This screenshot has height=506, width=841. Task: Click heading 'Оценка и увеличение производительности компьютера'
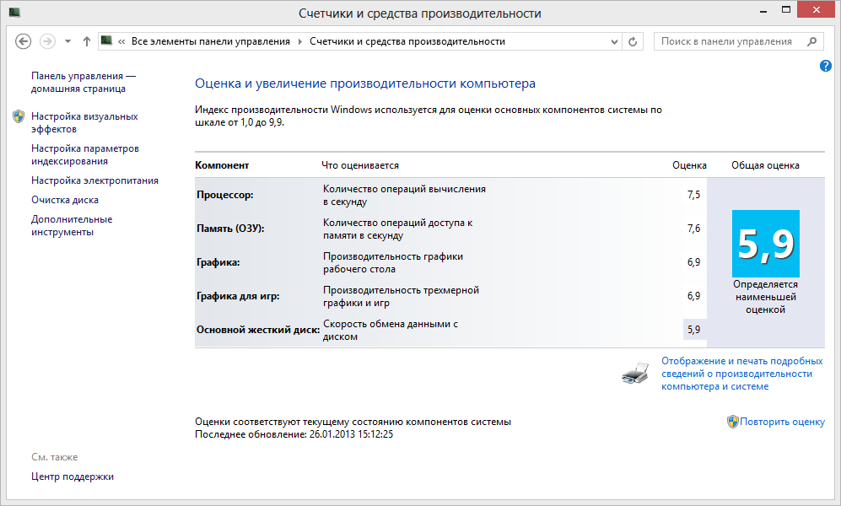pos(365,83)
